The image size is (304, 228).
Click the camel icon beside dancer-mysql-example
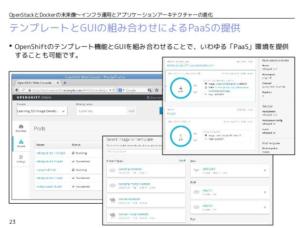click(x=112, y=216)
